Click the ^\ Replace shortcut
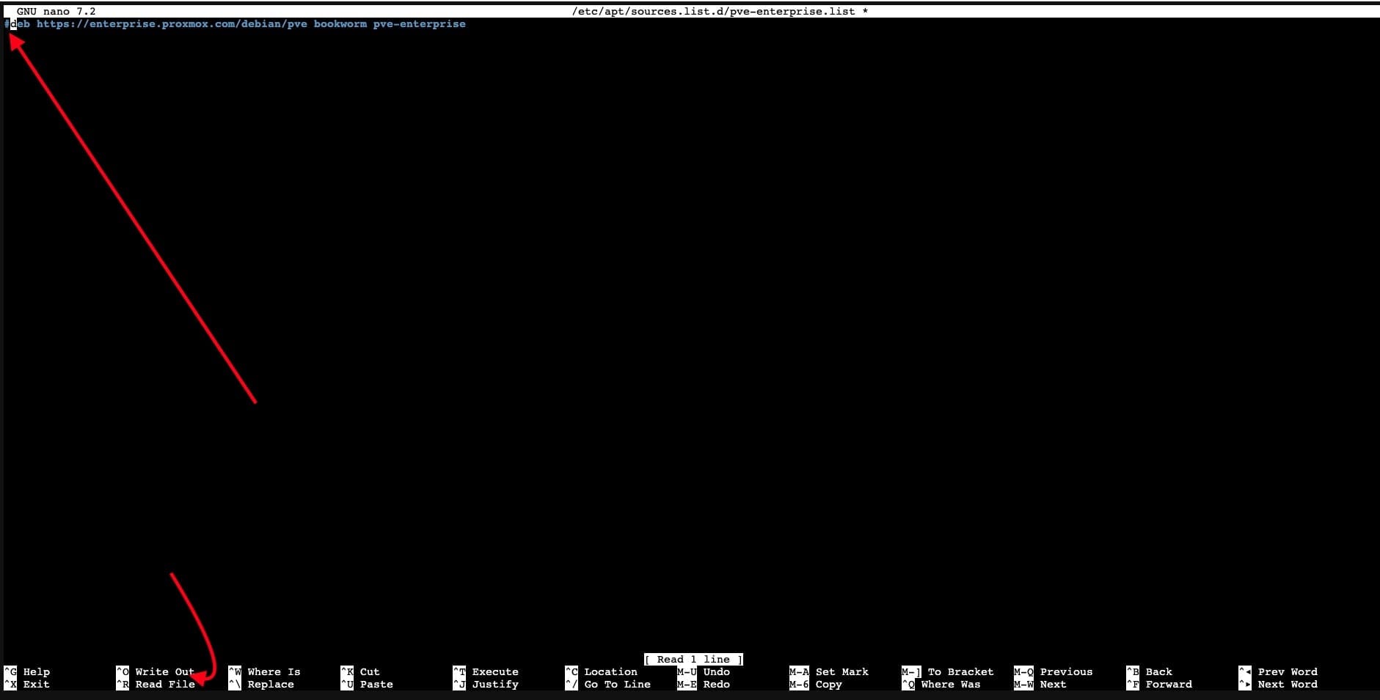 [x=261, y=684]
